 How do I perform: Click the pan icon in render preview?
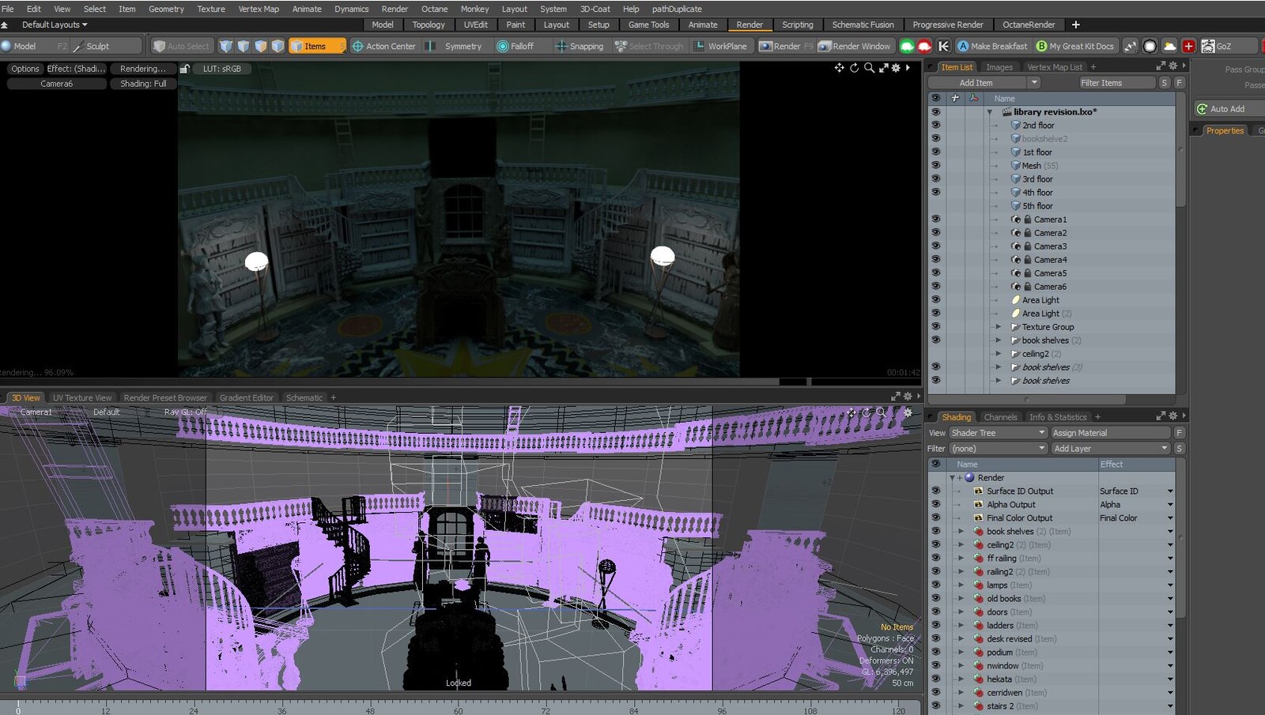[839, 68]
